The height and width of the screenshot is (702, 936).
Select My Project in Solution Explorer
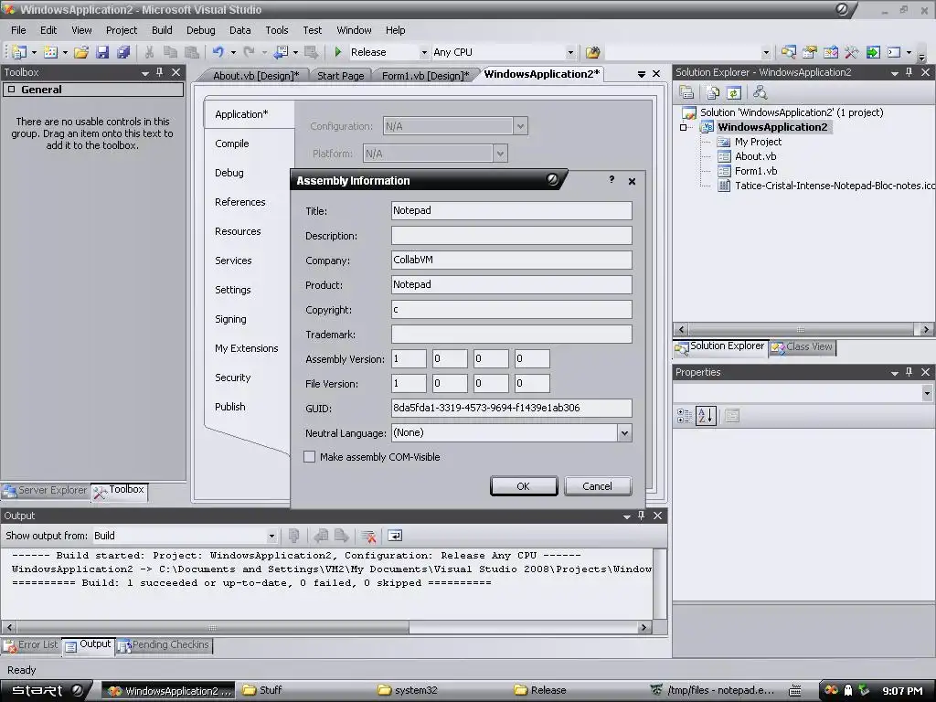[758, 142]
